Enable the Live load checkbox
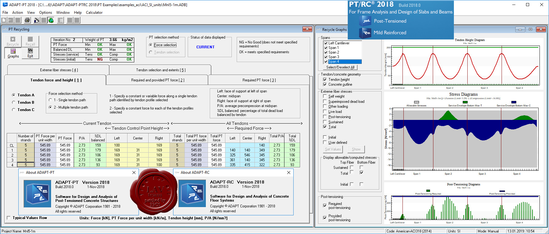The width and height of the screenshot is (549, 234). (x=325, y=112)
